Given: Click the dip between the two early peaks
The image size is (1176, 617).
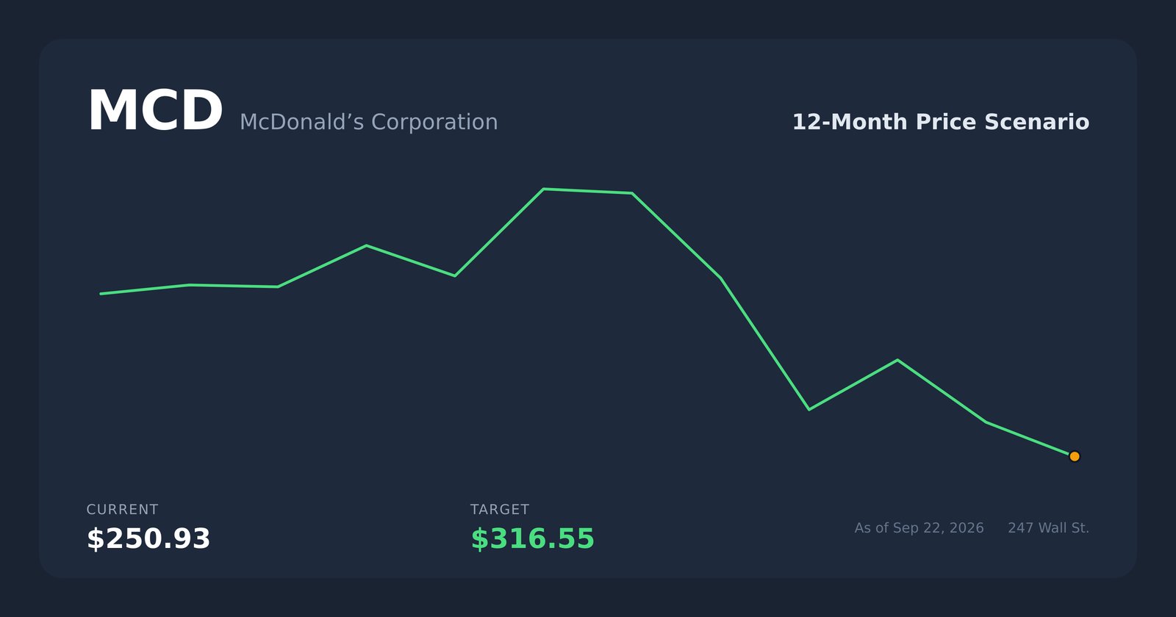Looking at the screenshot, I should [455, 276].
